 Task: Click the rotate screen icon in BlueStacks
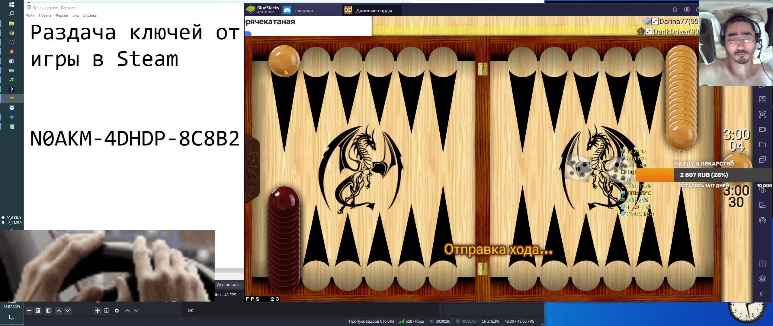pyautogui.click(x=762, y=205)
